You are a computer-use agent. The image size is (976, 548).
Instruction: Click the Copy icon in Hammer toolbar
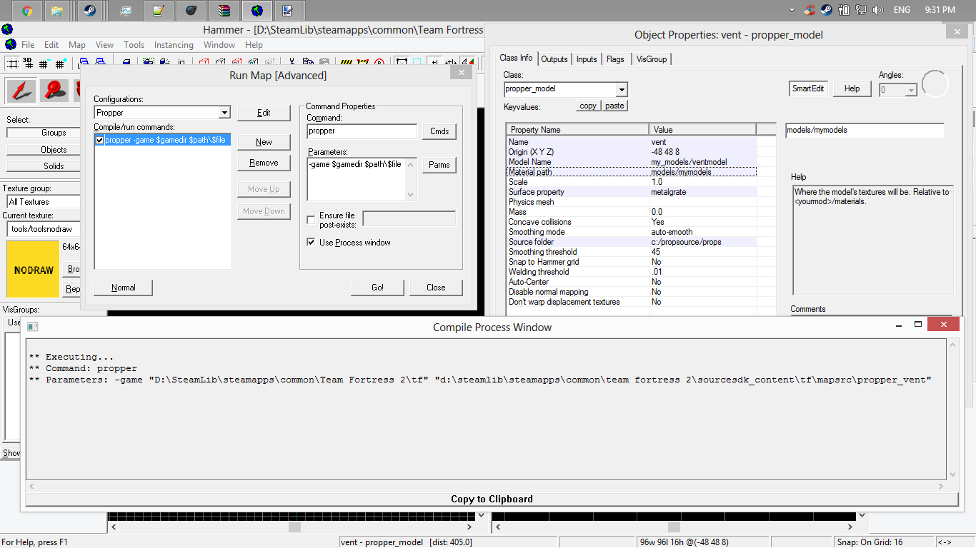click(x=309, y=63)
